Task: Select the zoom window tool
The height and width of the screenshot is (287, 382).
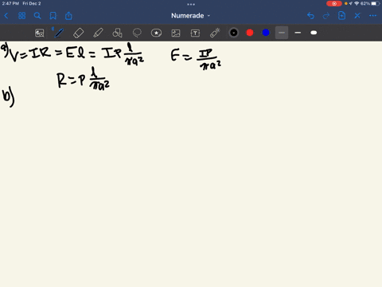Action: (x=40, y=33)
